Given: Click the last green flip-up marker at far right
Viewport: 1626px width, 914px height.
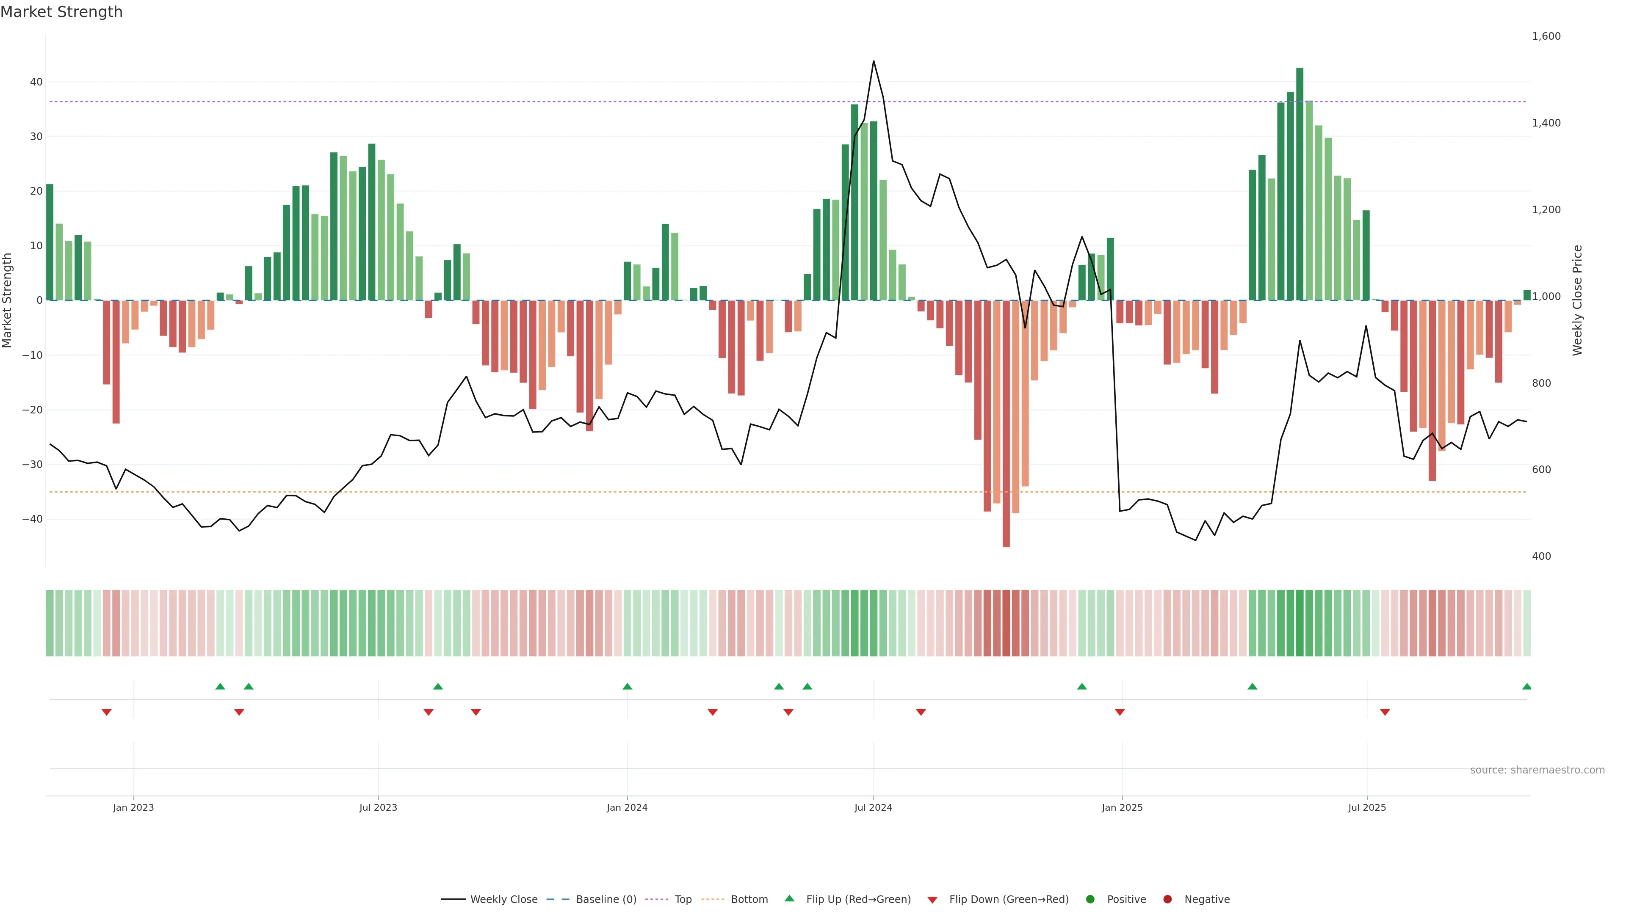Looking at the screenshot, I should tap(1526, 686).
